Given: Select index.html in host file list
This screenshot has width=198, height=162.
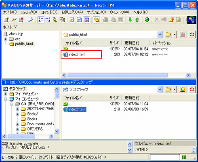Looking at the screenshot, I should point(76,55).
